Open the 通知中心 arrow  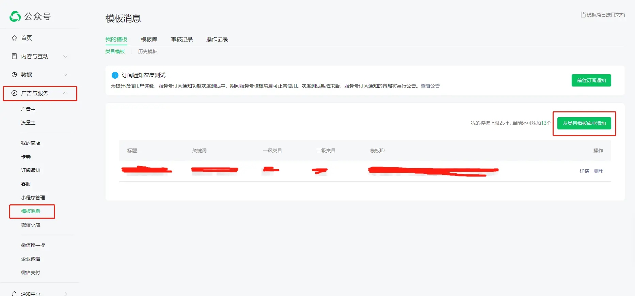(65, 293)
